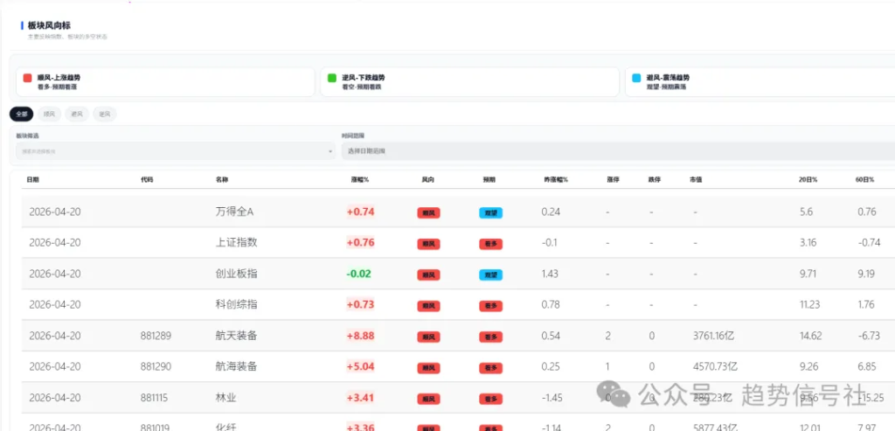Select the 航海装备 row name
Screen dimensions: 895x431
click(x=236, y=366)
